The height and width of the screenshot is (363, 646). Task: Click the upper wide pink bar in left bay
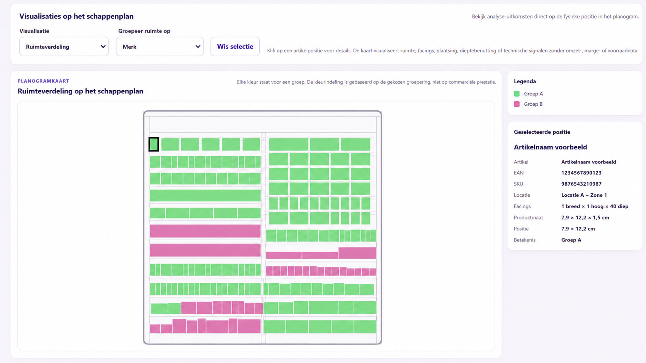pos(205,231)
